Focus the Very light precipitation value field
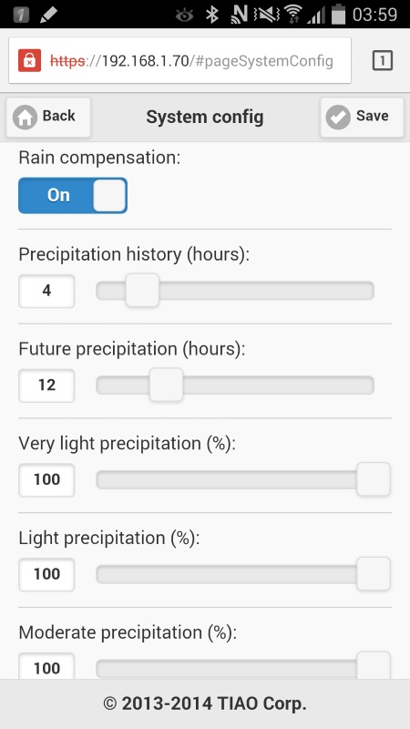The height and width of the screenshot is (729, 410). coord(46,480)
